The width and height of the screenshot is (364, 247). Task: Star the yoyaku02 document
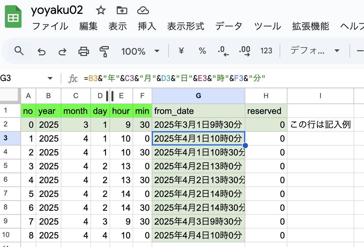101,10
